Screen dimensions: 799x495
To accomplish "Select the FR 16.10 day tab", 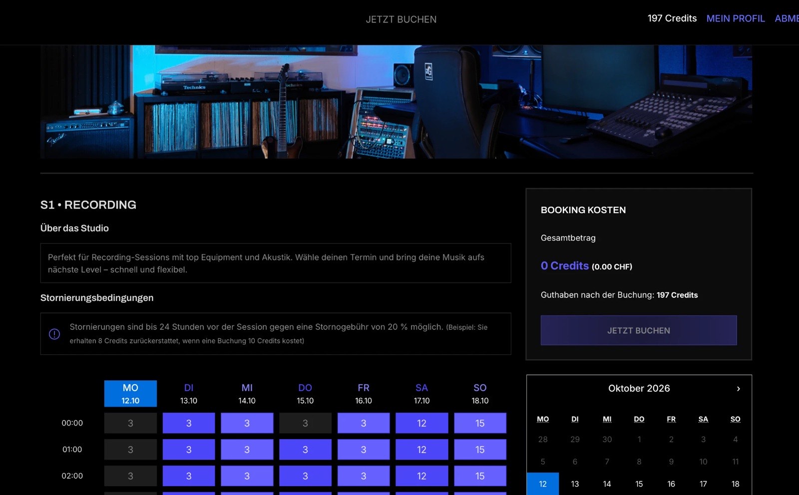I will point(364,394).
